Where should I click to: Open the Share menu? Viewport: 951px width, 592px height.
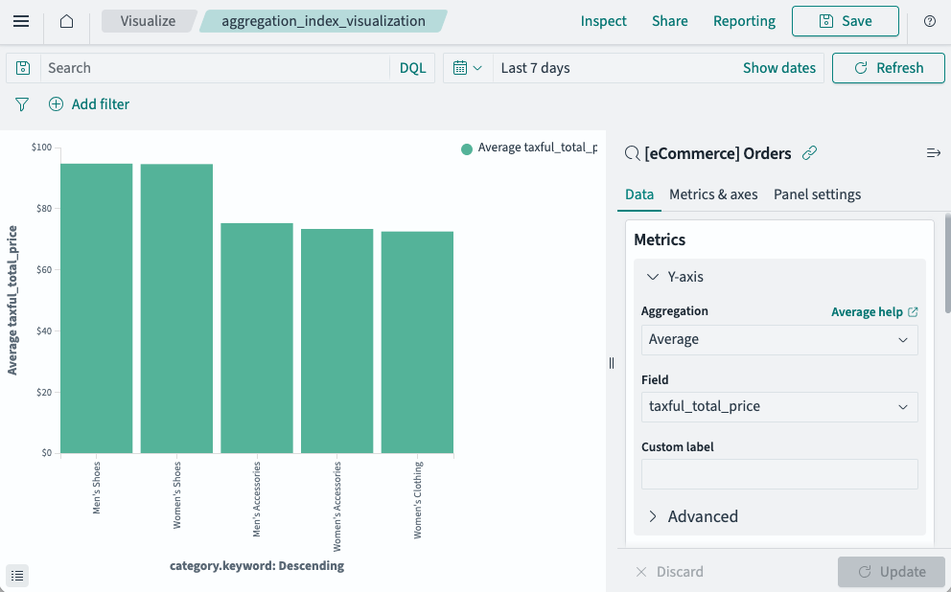coord(669,21)
